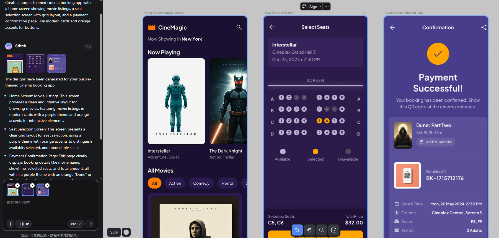Image resolution: width=499 pixels, height=238 pixels.
Task: Open the theme palette icon
Action: click(x=304, y=6)
